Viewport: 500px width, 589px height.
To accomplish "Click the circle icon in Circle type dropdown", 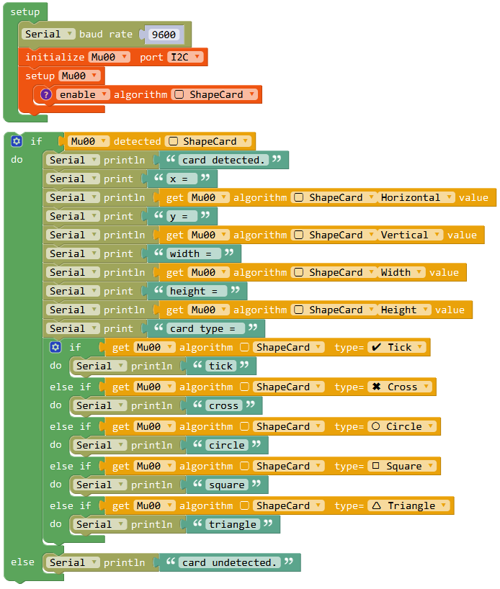I will pos(375,426).
